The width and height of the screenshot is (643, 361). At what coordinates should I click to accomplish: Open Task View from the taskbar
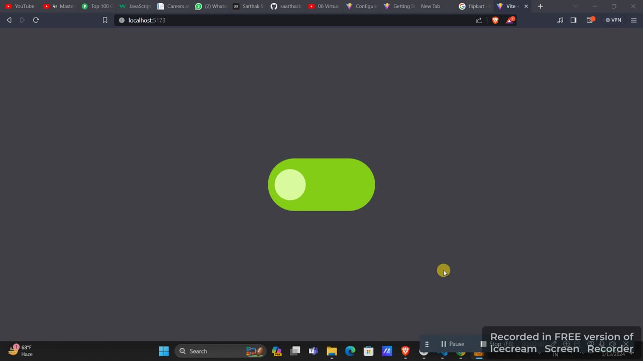(x=295, y=351)
